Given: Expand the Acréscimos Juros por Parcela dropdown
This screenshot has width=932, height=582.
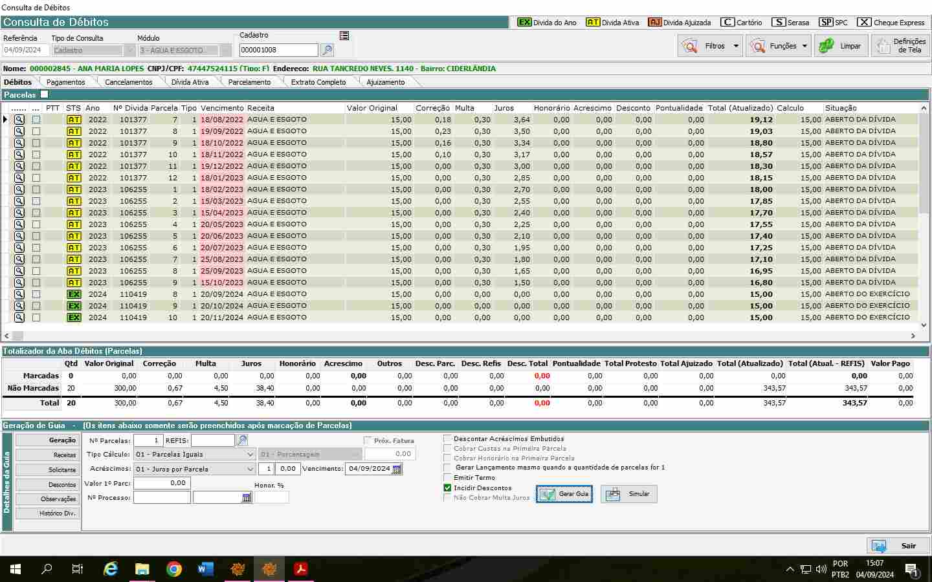Looking at the screenshot, I should click(250, 469).
